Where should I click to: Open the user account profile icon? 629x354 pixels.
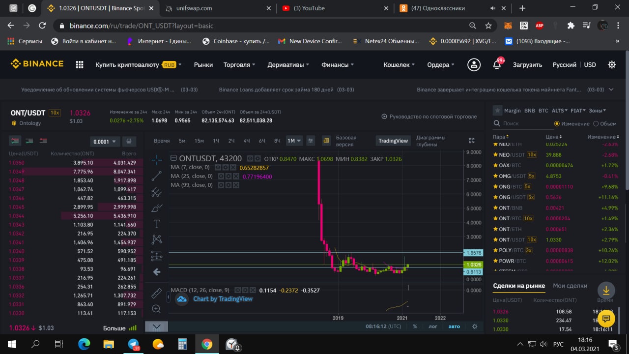pos(474,64)
